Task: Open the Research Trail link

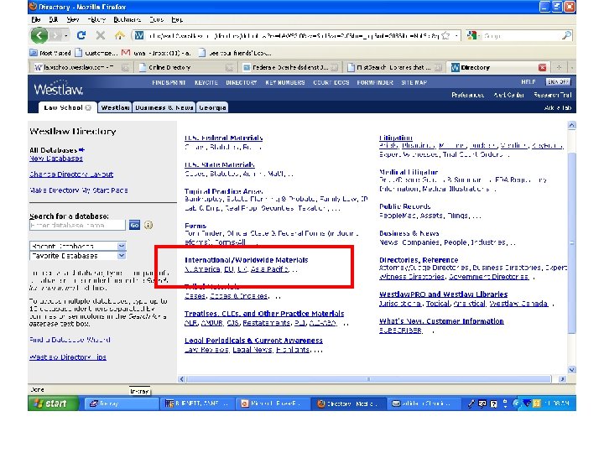Action: (553, 95)
